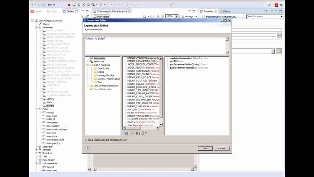This screenshot has width=314, height=177.
Task: Click sort-ascending icon below parameters list
Action: (x=144, y=133)
